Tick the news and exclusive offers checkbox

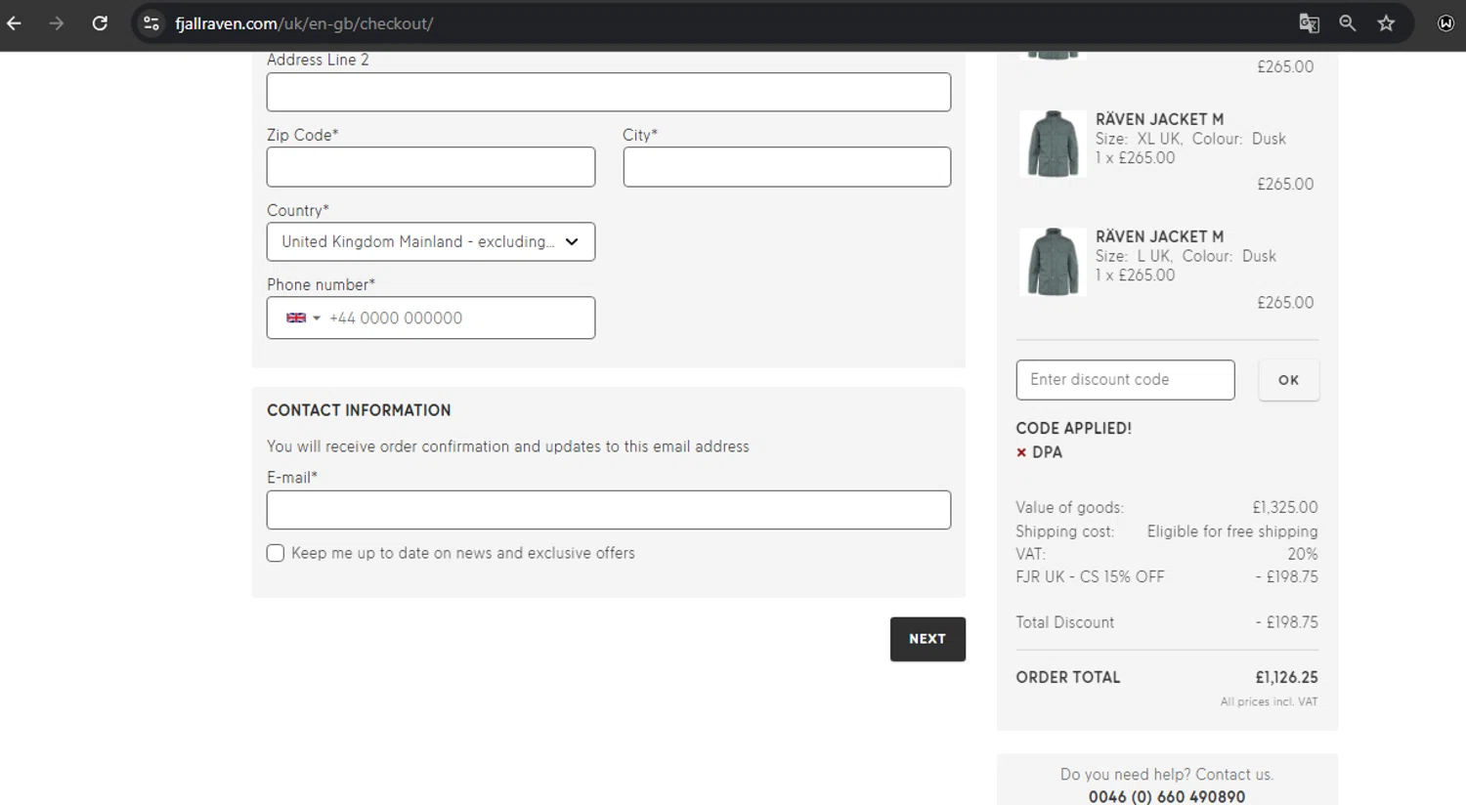coord(276,553)
